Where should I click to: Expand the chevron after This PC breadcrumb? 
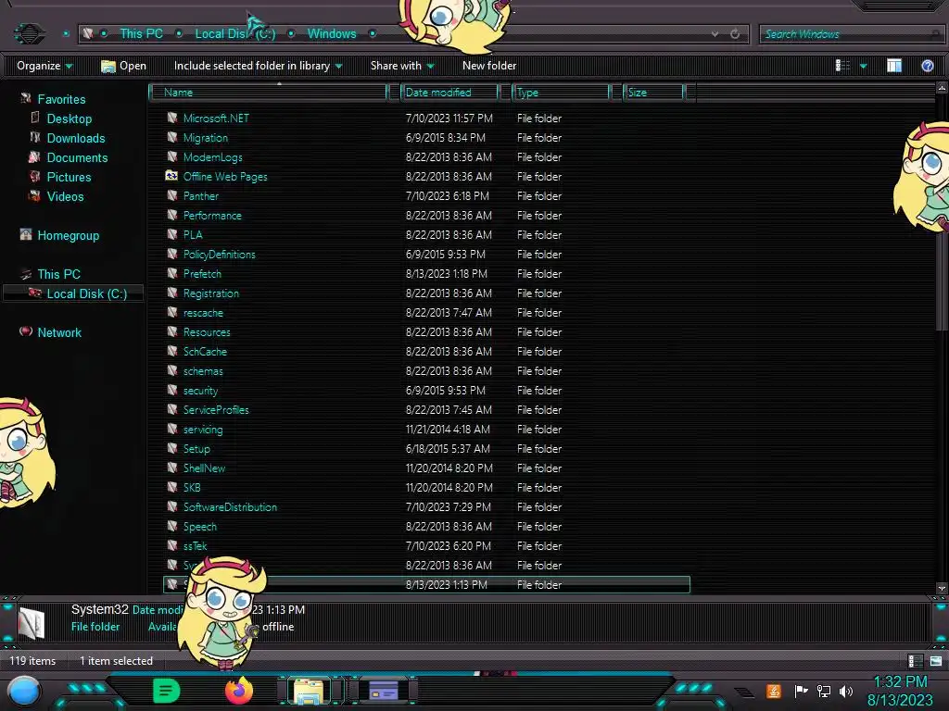pos(179,34)
